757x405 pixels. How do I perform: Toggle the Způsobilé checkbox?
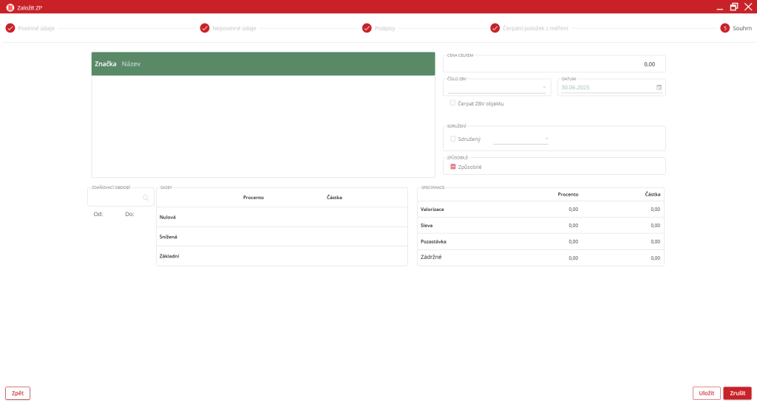(x=453, y=167)
